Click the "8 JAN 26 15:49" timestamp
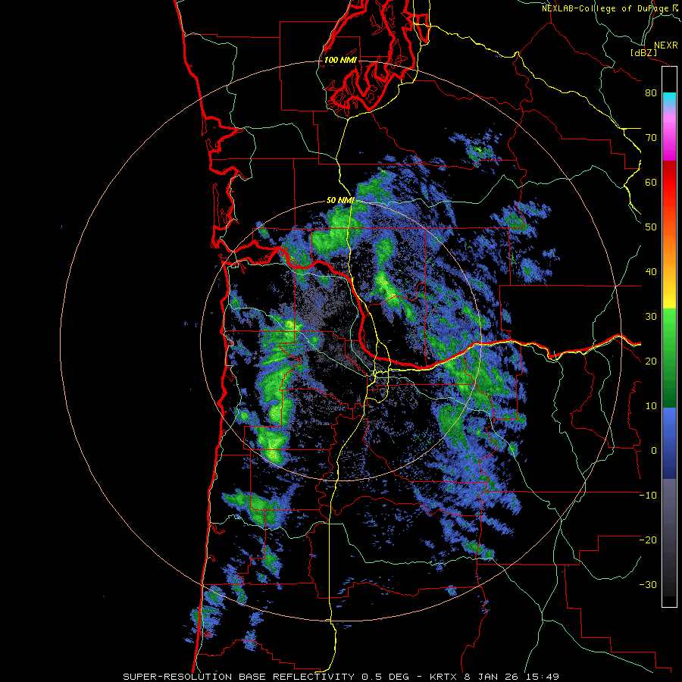The width and height of the screenshot is (682, 682). [512, 677]
